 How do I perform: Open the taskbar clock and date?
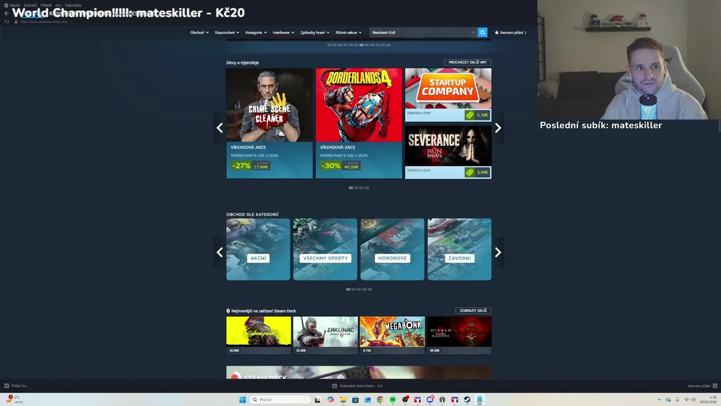[x=708, y=400]
